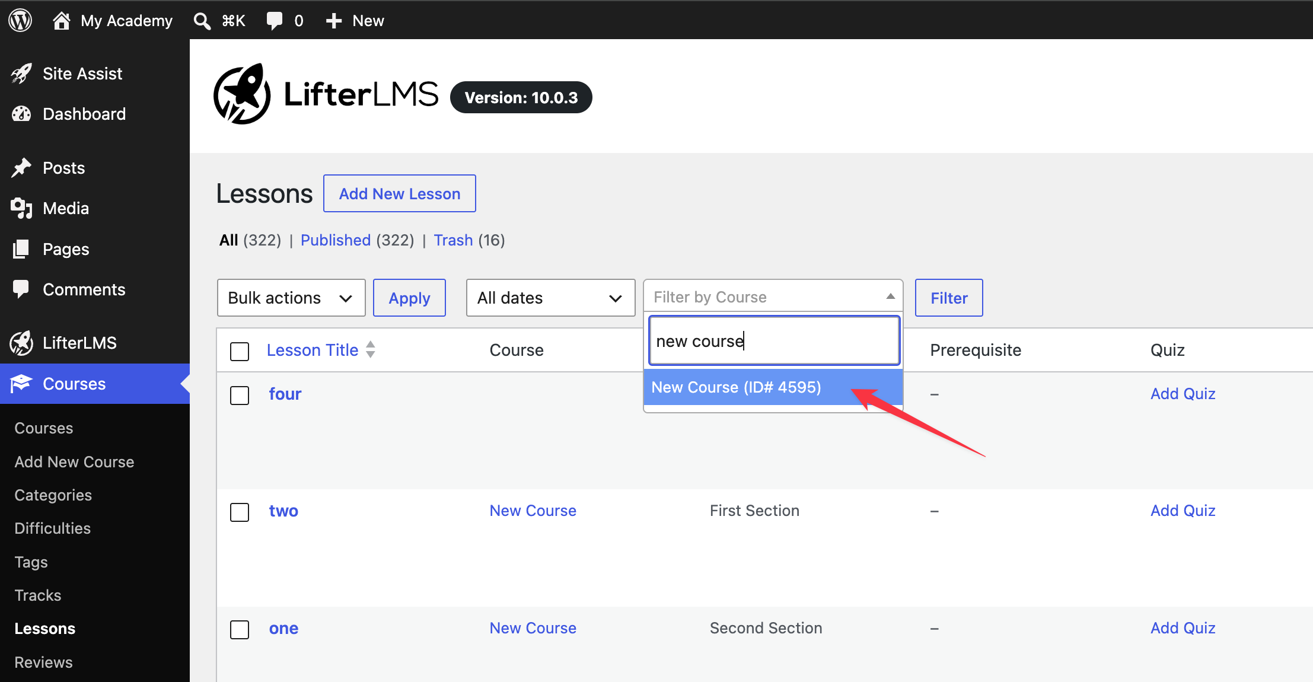Go to Pages menu
The height and width of the screenshot is (682, 1313).
coord(66,249)
